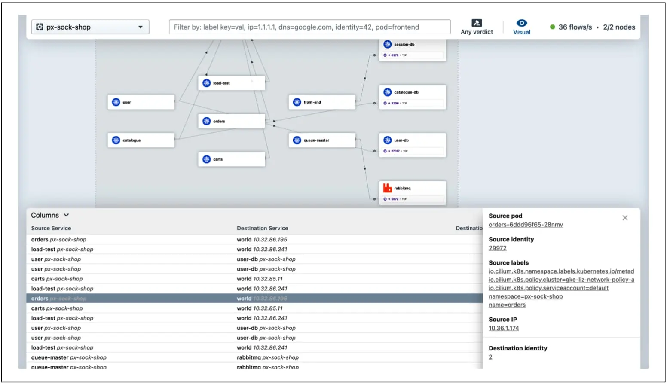Select the carts service icon
The image size is (667, 384).
(x=207, y=159)
